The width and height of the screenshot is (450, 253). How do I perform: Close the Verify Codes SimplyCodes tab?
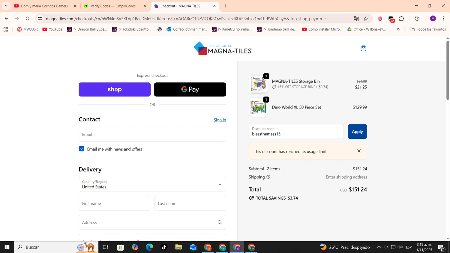click(145, 6)
